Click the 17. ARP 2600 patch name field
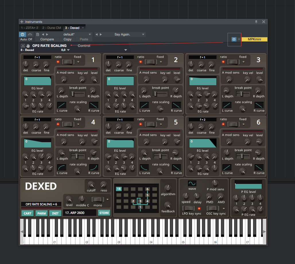 click(80, 213)
